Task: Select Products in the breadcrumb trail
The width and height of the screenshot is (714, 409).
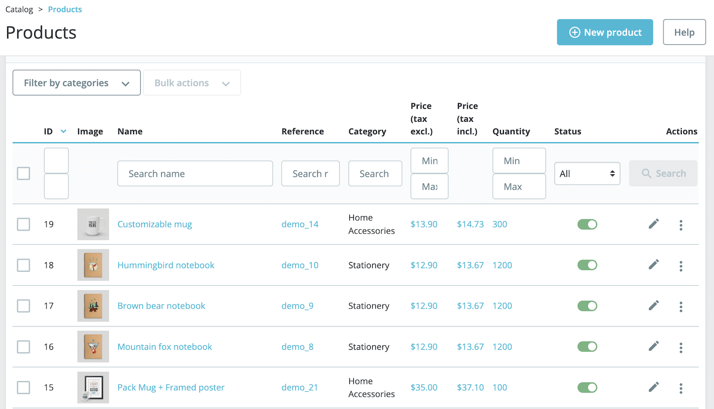Action: pyautogui.click(x=65, y=9)
